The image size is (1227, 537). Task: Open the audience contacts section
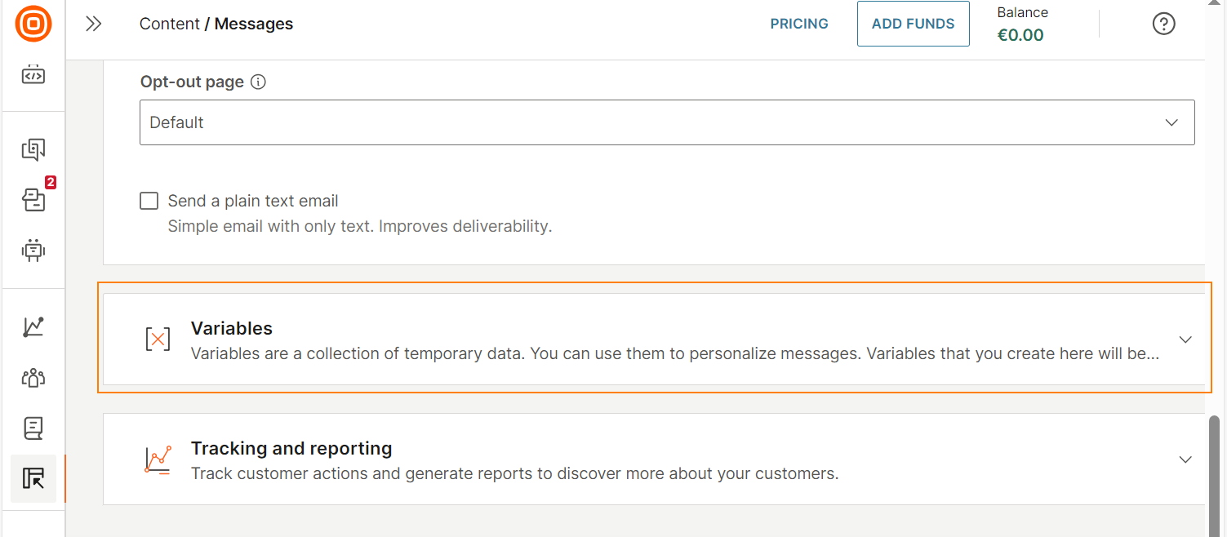coord(33,377)
